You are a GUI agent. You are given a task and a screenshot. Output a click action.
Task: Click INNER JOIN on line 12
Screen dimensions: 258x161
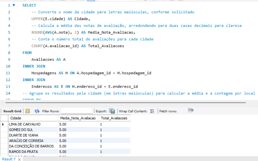tap(34, 80)
